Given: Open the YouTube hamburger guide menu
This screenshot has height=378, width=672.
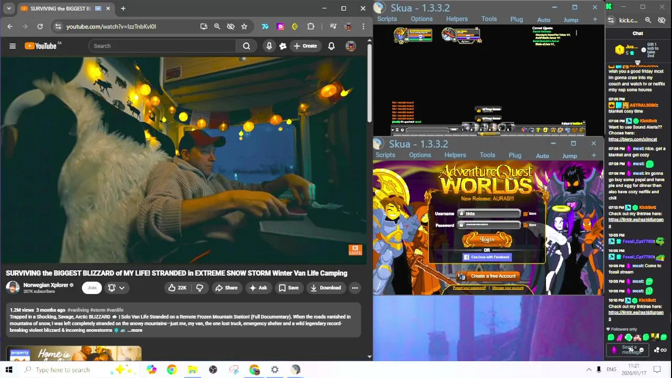Looking at the screenshot, I should (x=13, y=46).
